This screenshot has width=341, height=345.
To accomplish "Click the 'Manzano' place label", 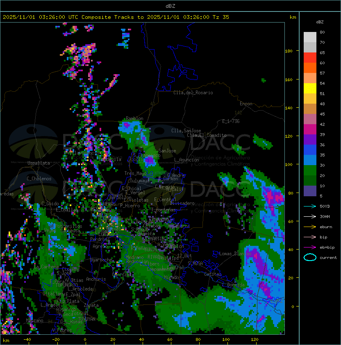I will click(34, 320).
